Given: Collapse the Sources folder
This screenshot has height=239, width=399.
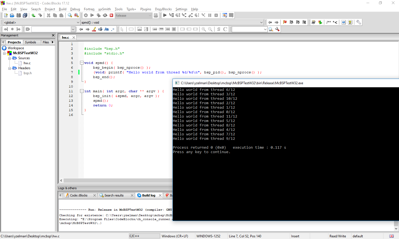Looking at the screenshot, I should pos(9,58).
